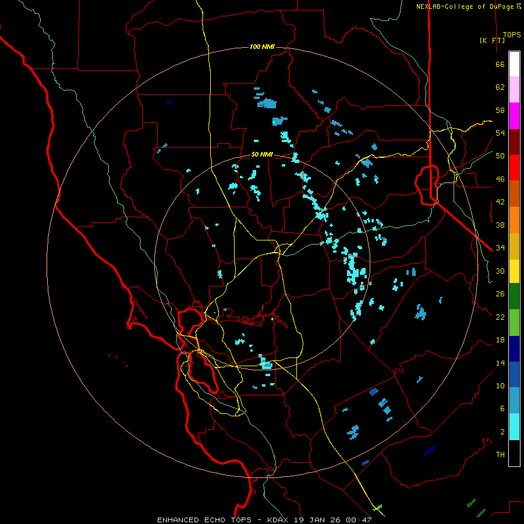524x524 pixels.
Task: Click the magenta legend swatch
Action: click(514, 116)
